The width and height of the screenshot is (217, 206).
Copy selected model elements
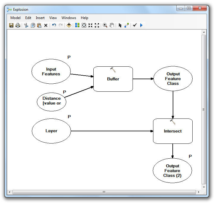(x=33, y=25)
